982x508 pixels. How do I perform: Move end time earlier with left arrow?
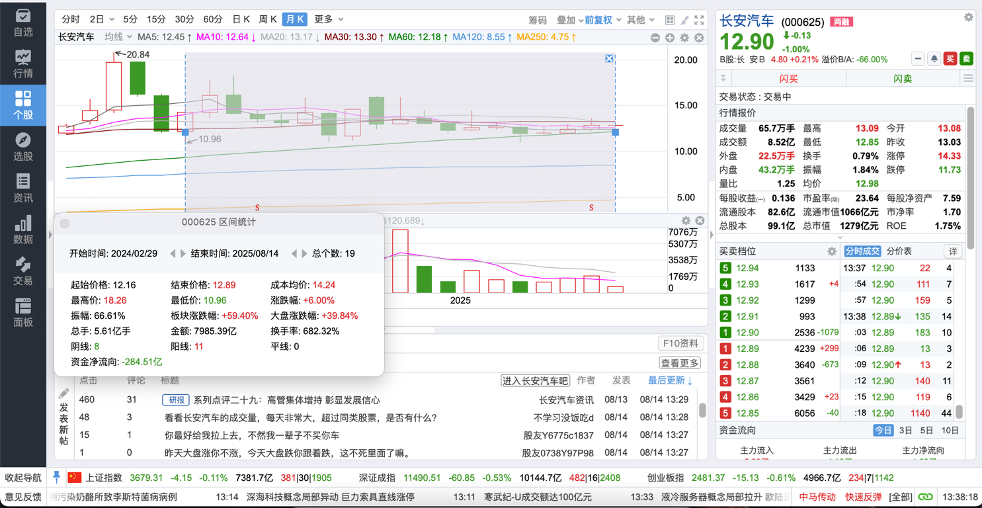click(x=294, y=253)
